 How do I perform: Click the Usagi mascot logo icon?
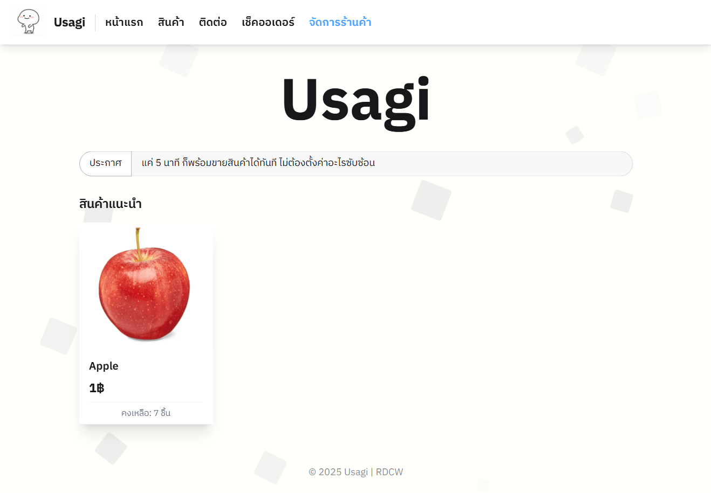[29, 22]
